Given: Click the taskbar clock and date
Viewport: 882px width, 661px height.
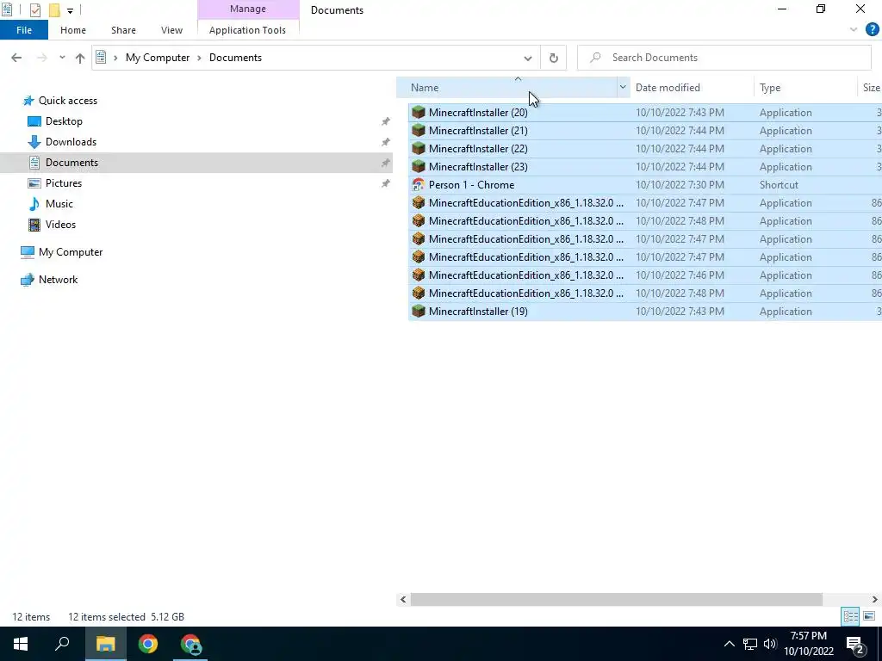Looking at the screenshot, I should (808, 644).
